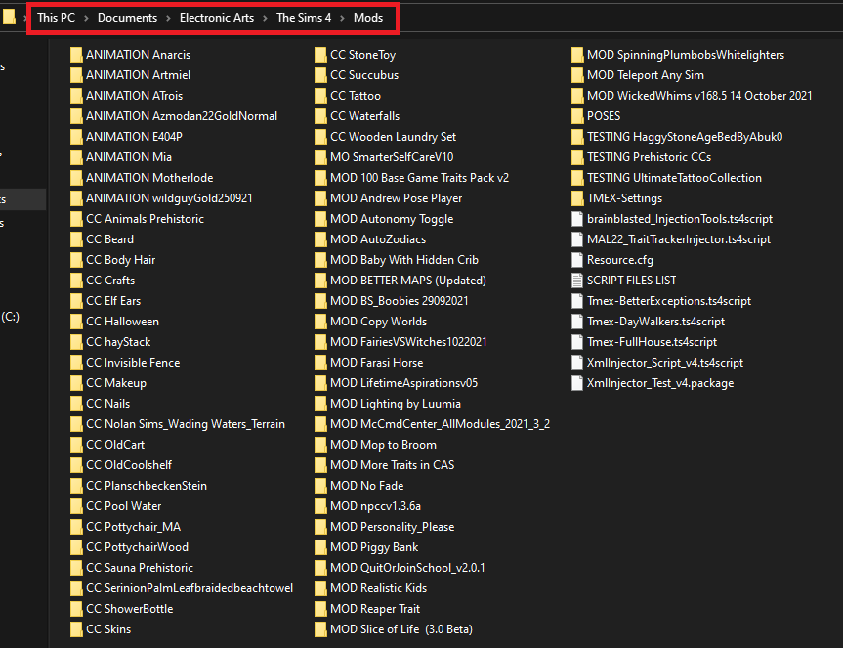This screenshot has height=648, width=843.
Task: Click text document icon of SCRIPT FILES LIST
Action: tap(577, 281)
